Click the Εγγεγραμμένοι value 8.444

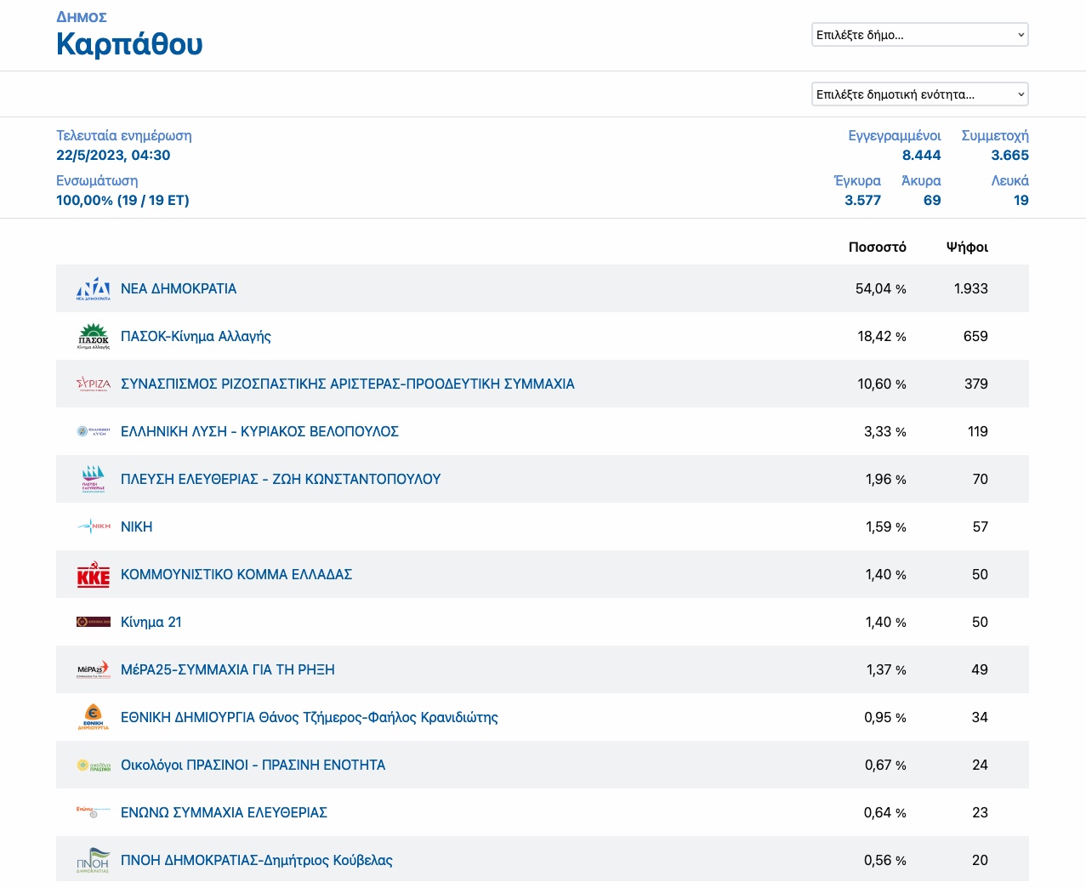(922, 155)
